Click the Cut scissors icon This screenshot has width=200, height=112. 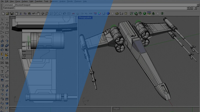[21, 13]
